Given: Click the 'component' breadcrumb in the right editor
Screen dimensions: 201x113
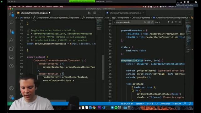Looking at the screenshot, I should (123, 18).
